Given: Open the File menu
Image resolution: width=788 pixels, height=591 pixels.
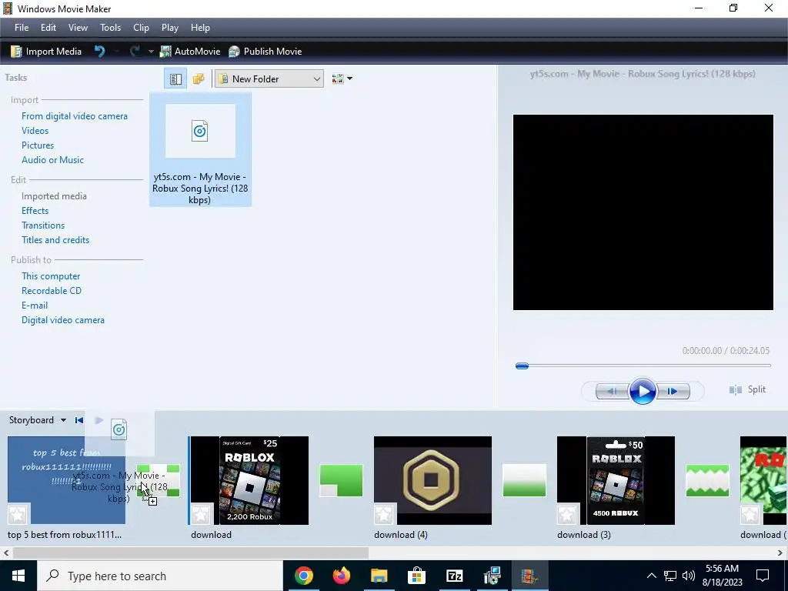Looking at the screenshot, I should (22, 28).
